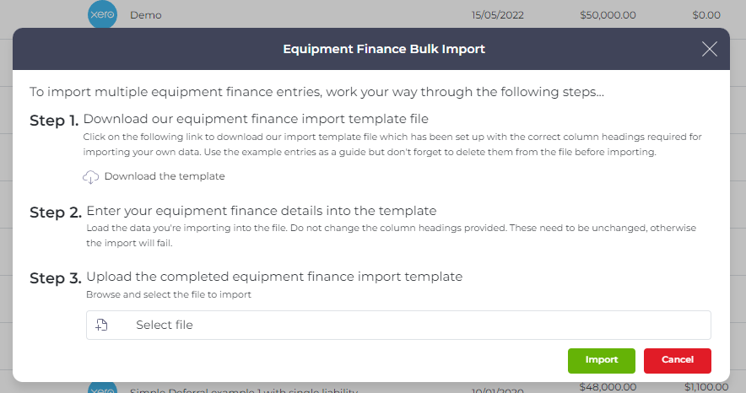The image size is (746, 393).
Task: Close the Bulk Import dialog with X
Action: coord(710,49)
